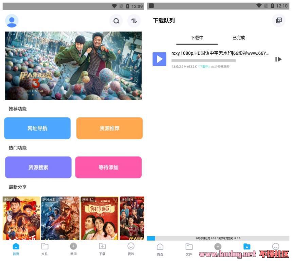The width and height of the screenshot is (292, 261).
Task: Tap the multi-select icon in 下载队列 header
Action: coord(279,20)
